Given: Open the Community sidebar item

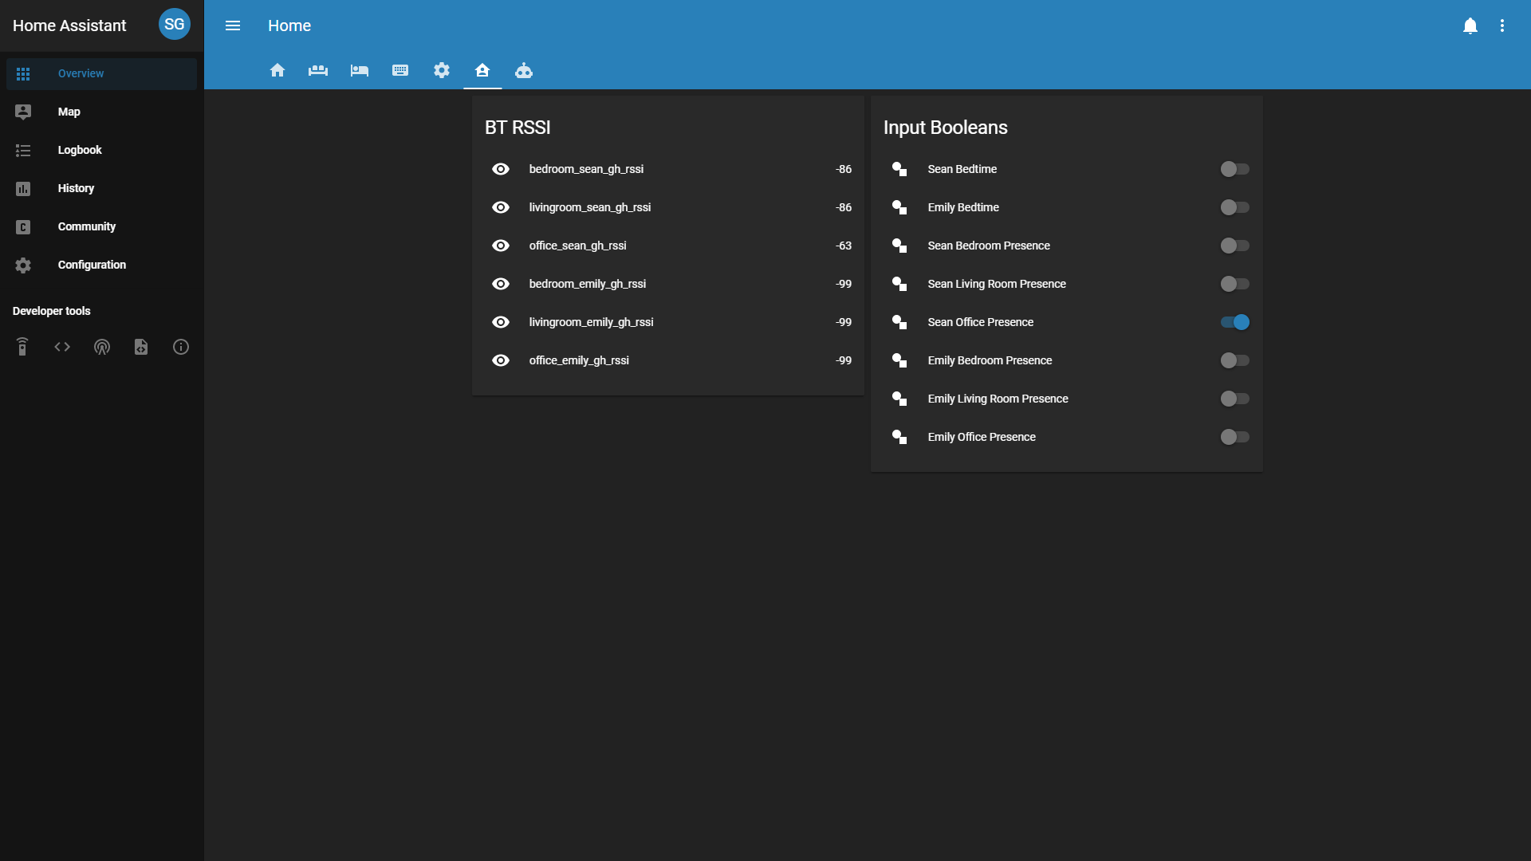Looking at the screenshot, I should pos(86,226).
